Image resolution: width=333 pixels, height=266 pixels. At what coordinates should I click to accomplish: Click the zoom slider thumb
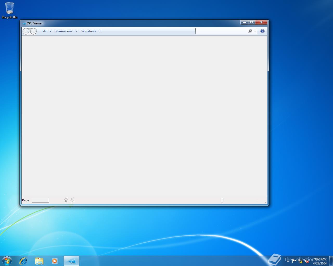point(222,200)
